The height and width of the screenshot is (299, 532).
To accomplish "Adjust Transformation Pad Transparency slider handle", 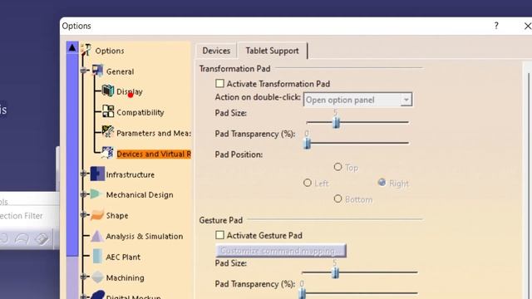I will pyautogui.click(x=307, y=144).
